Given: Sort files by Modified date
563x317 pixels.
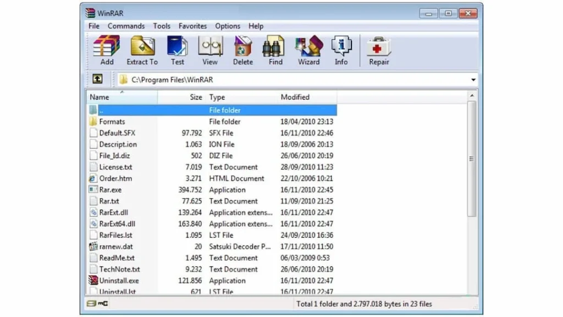Looking at the screenshot, I should point(295,97).
